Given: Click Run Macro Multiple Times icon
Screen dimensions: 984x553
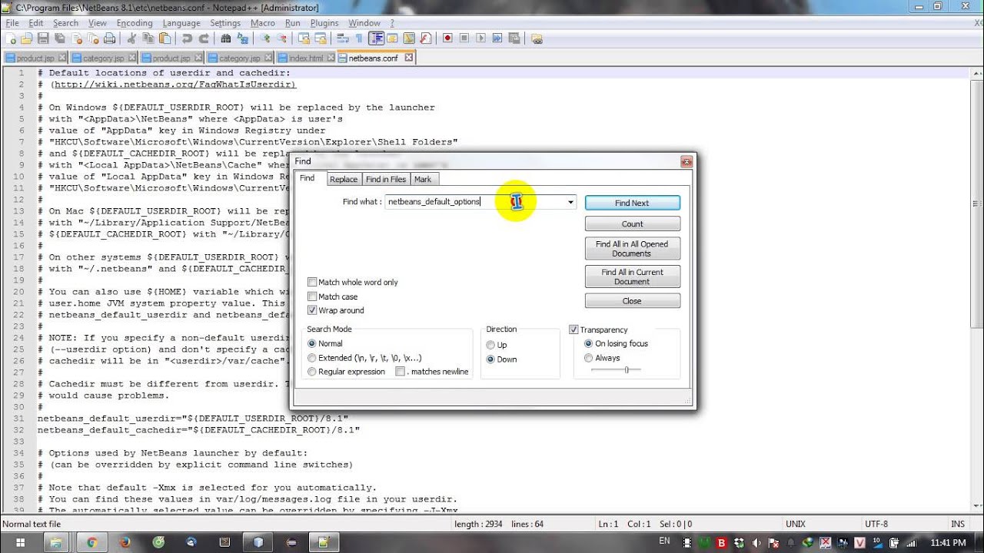Looking at the screenshot, I should pos(497,38).
